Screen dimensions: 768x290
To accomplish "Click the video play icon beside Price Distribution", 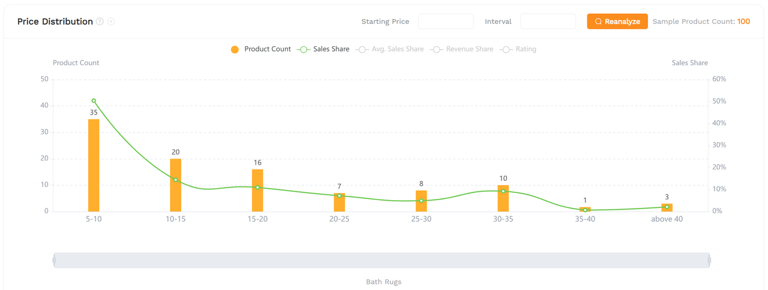I will tap(111, 22).
